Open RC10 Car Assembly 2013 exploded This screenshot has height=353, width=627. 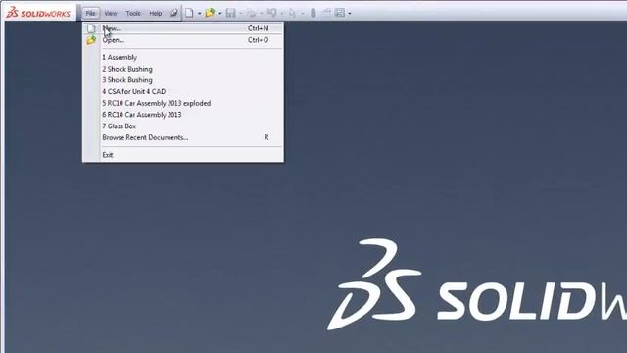point(183,103)
